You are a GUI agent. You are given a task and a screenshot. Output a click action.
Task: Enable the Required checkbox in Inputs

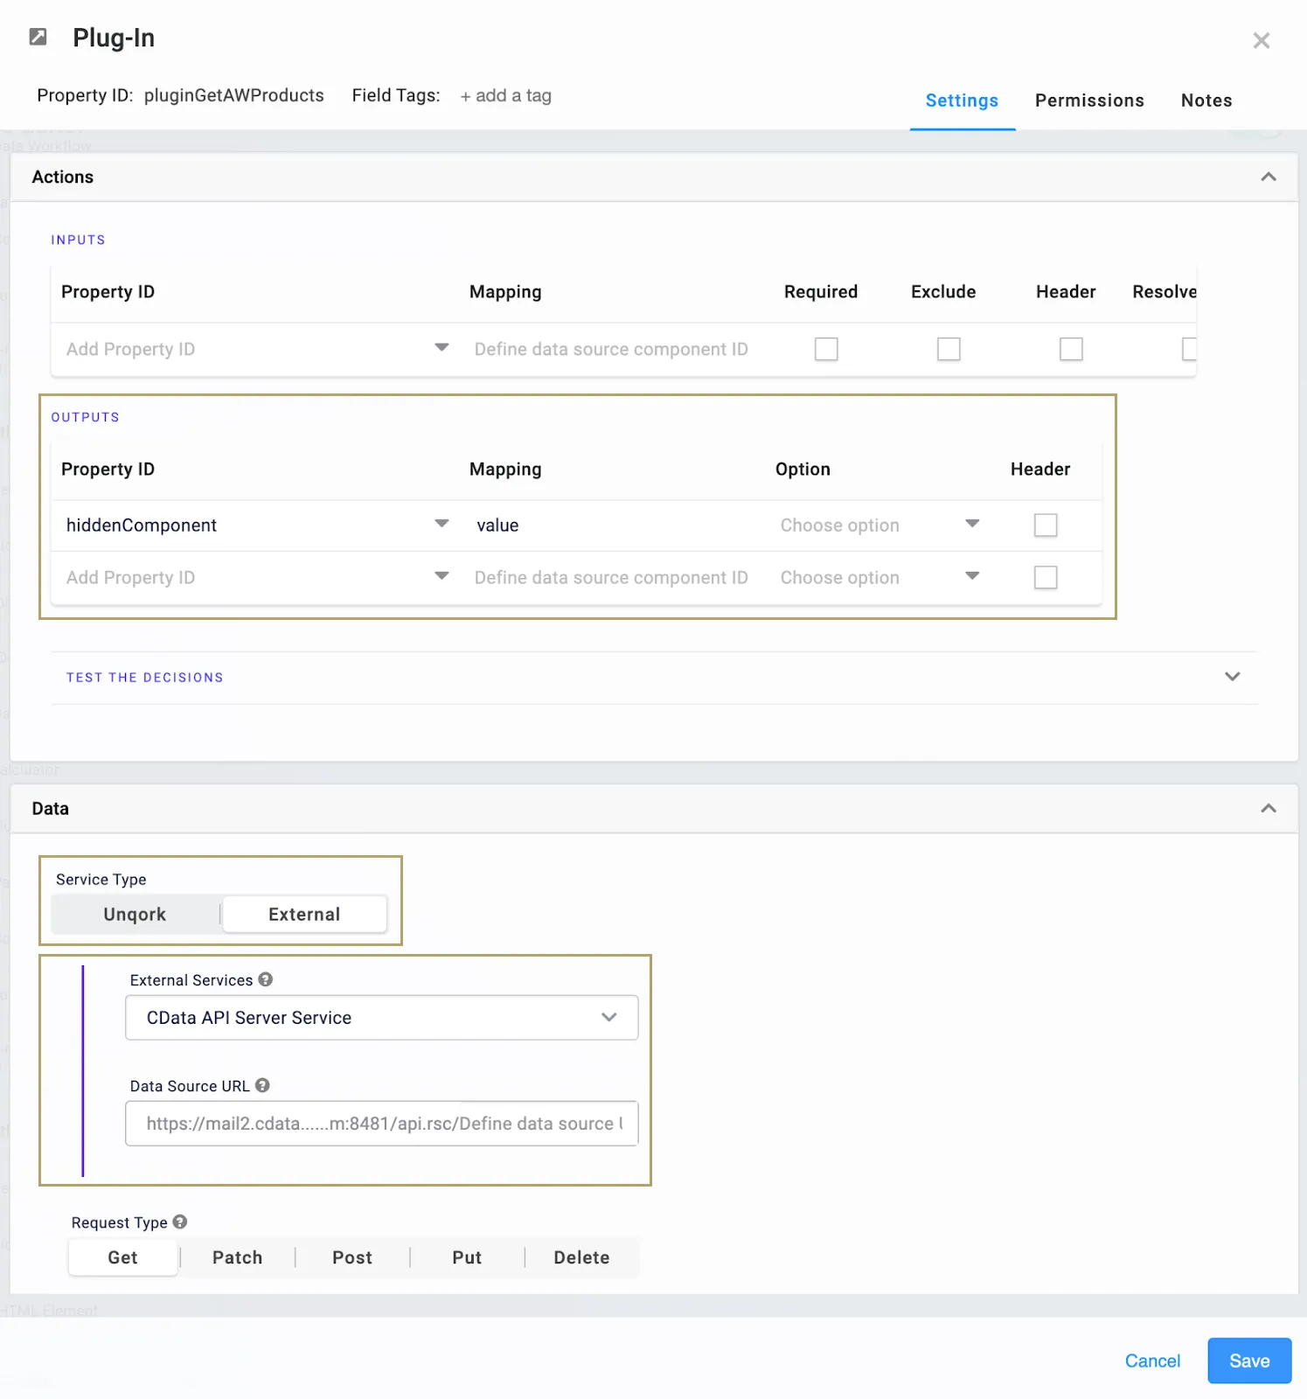826,349
